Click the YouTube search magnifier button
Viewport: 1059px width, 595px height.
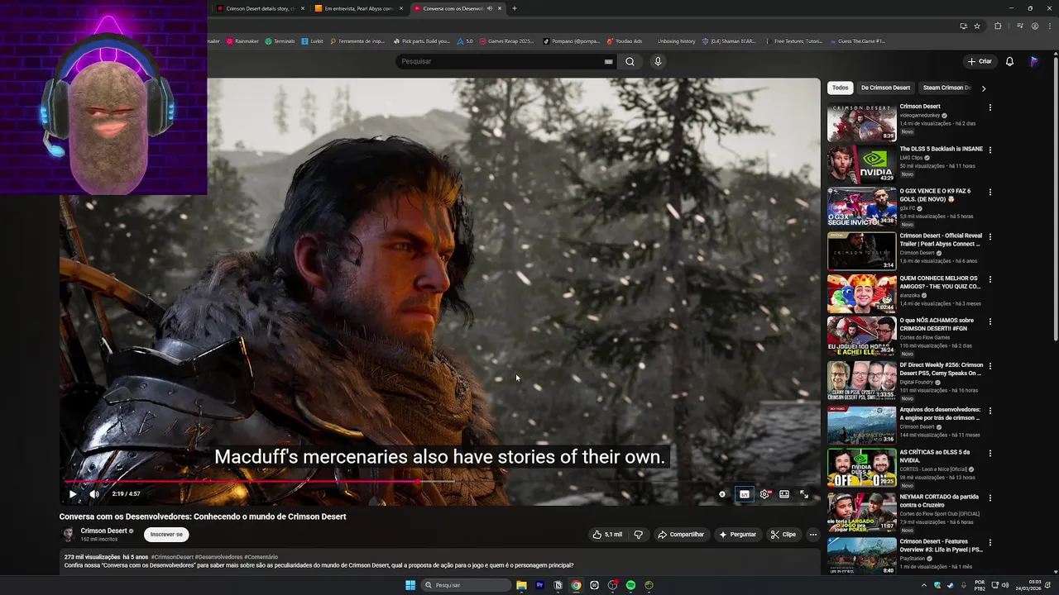click(x=630, y=61)
